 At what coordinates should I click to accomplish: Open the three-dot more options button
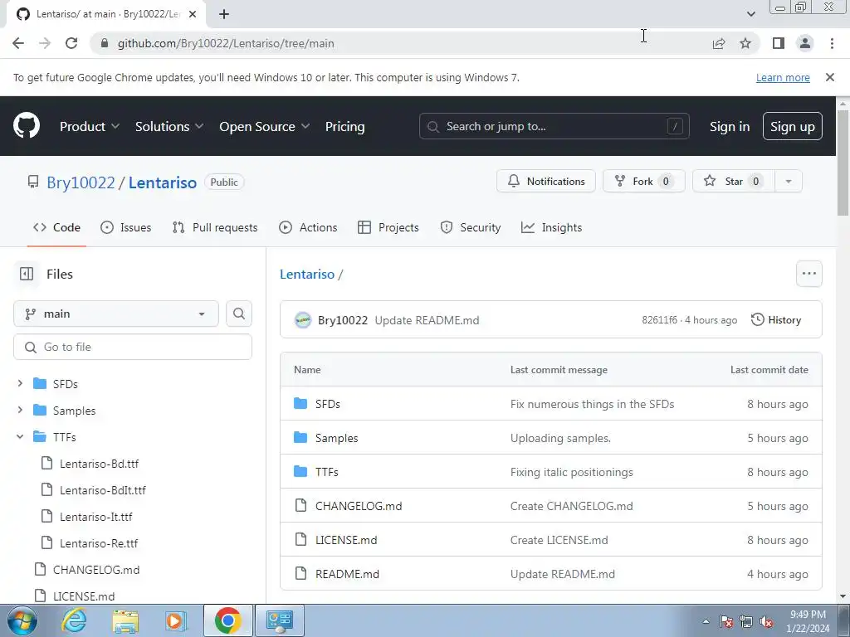point(808,274)
